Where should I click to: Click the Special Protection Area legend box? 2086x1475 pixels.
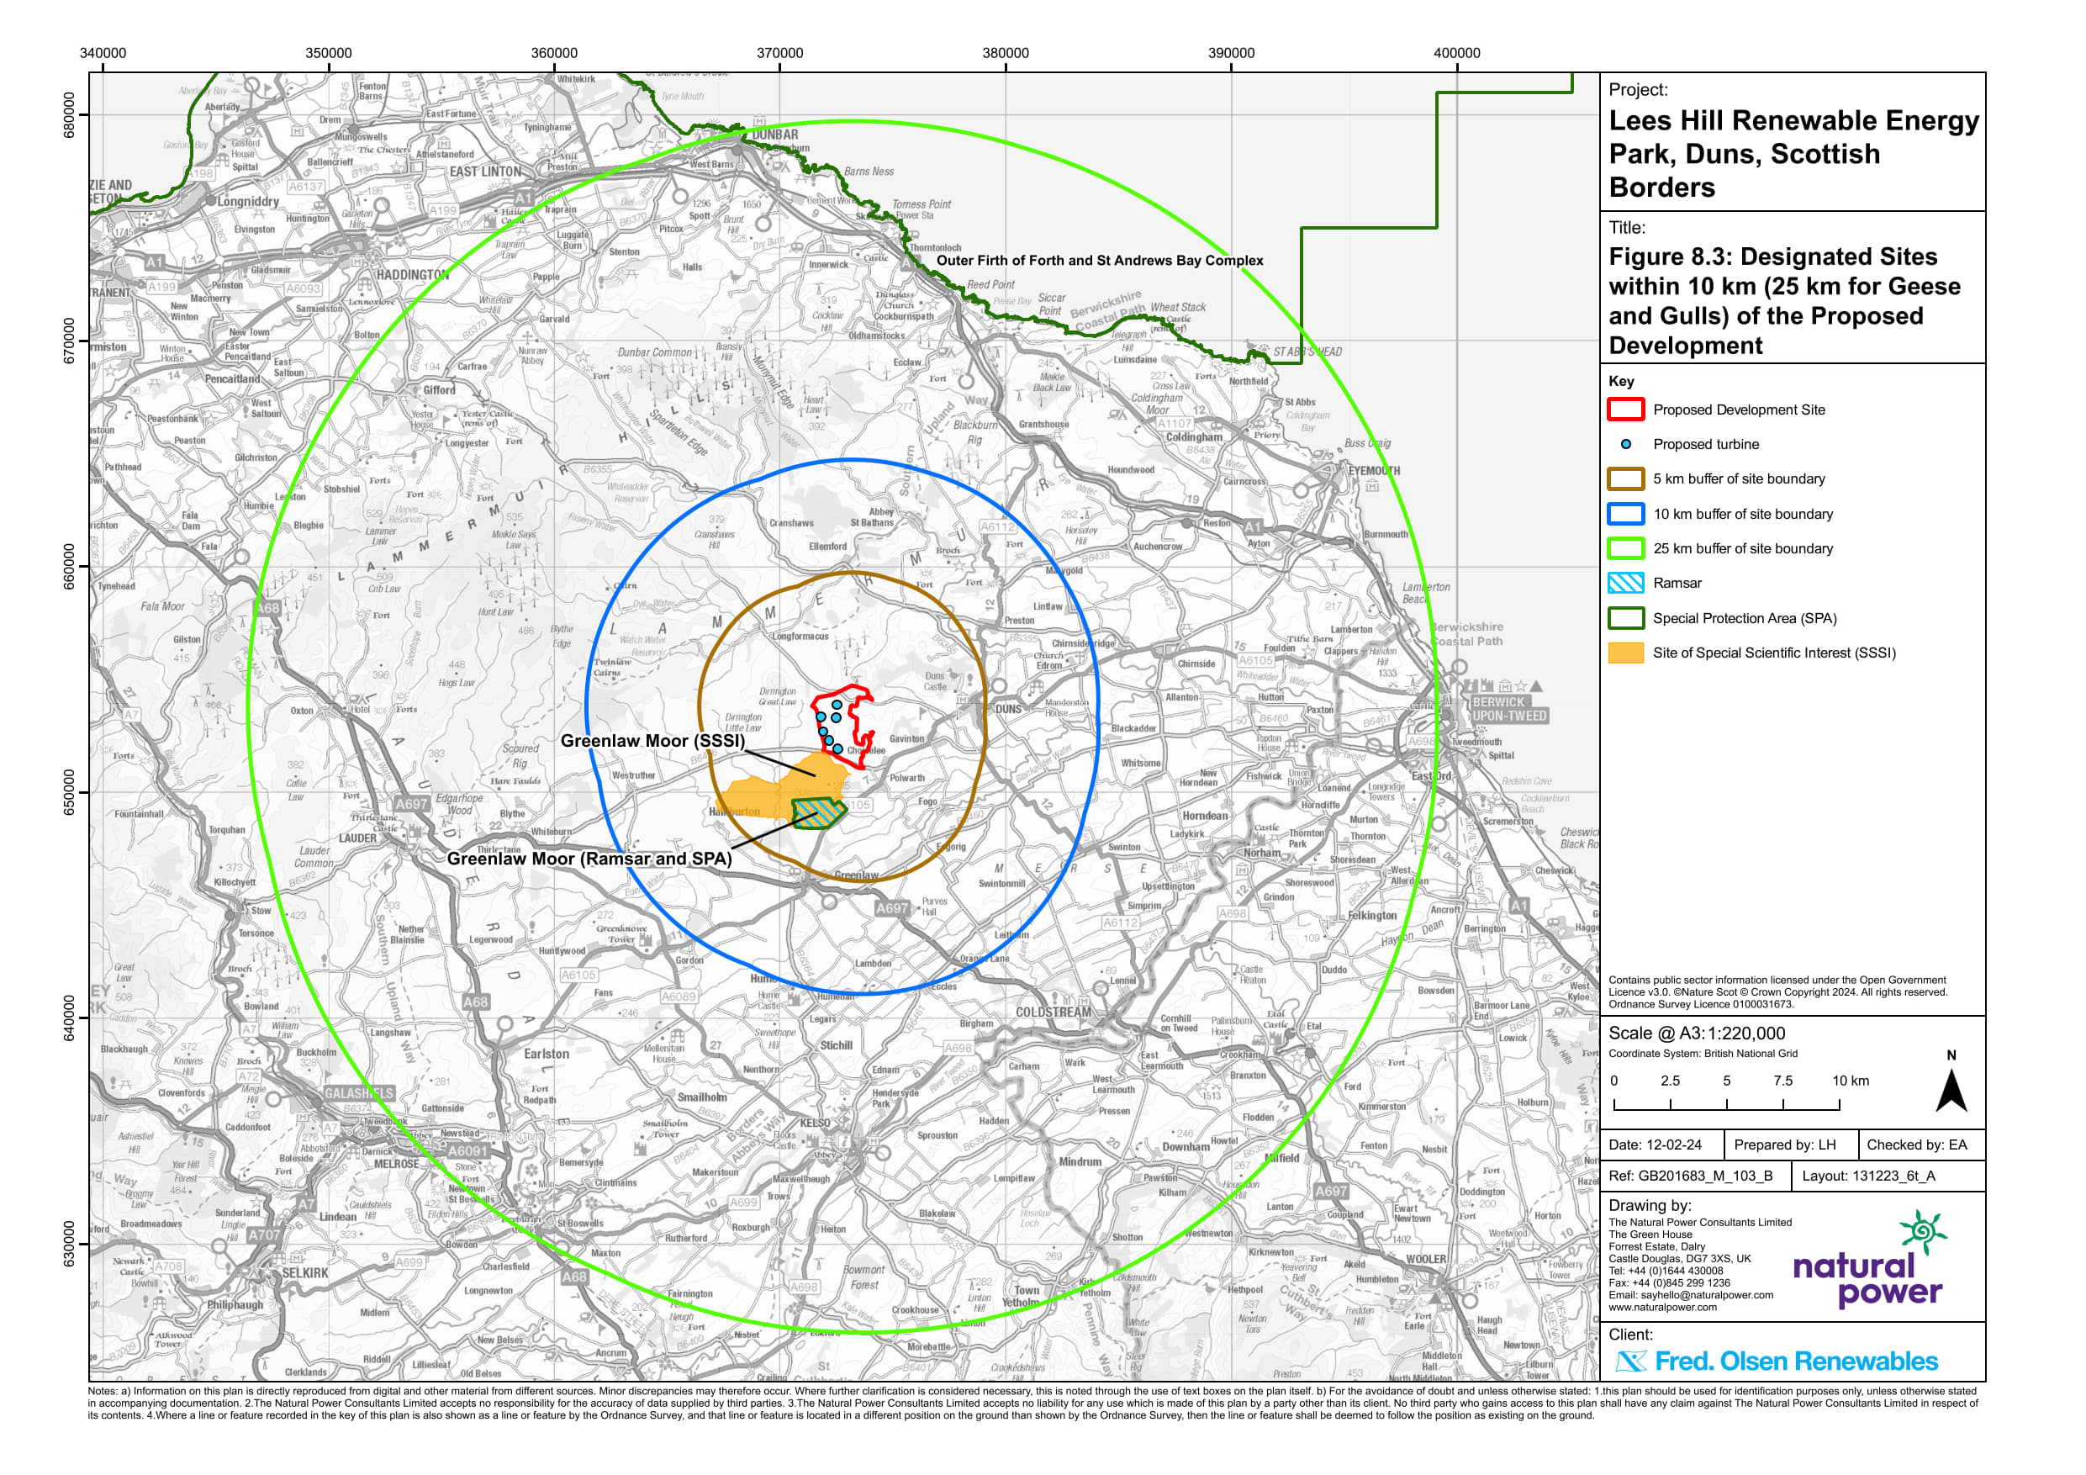(1625, 618)
